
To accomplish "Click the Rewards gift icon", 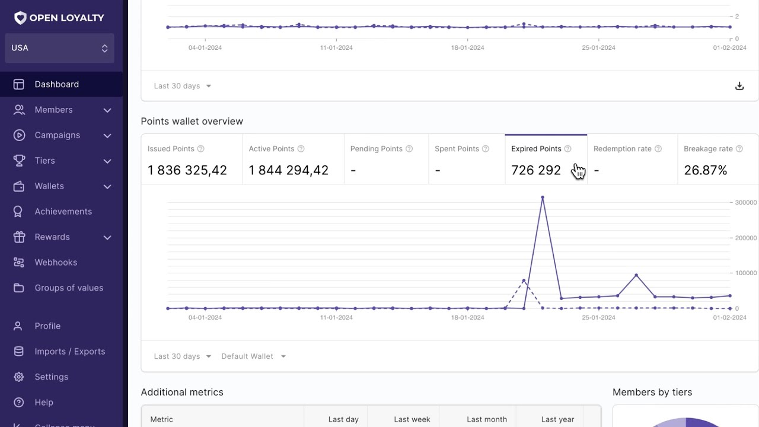I will (x=19, y=237).
